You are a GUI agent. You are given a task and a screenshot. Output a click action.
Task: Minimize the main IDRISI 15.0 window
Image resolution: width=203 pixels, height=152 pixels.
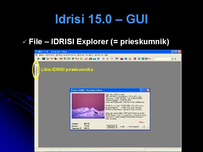coord(173,52)
